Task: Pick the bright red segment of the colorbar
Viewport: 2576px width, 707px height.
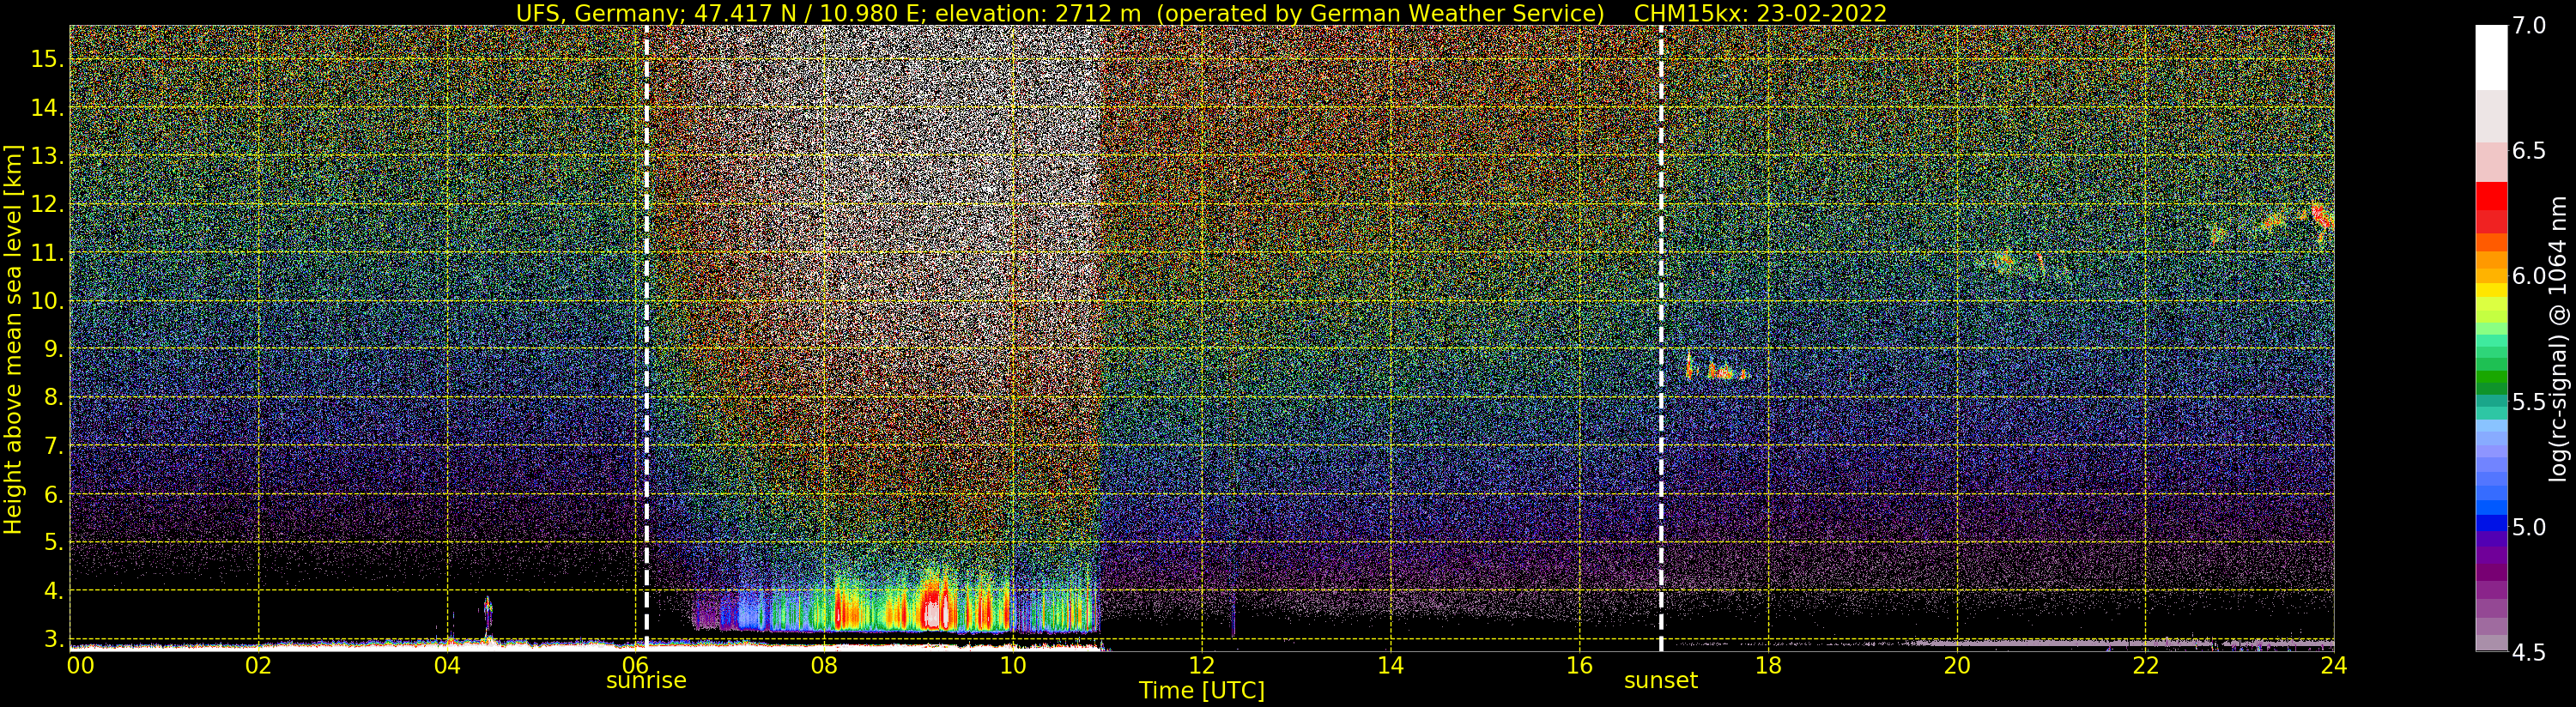Action: pyautogui.click(x=2491, y=197)
